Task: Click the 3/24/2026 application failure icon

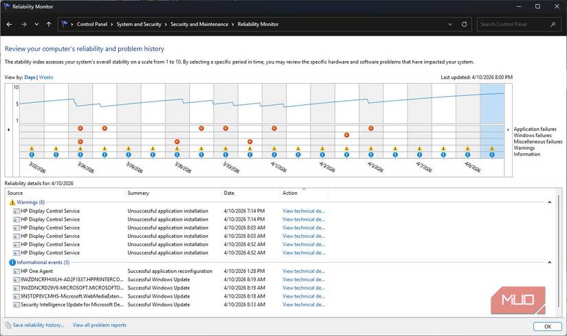Action: pos(80,128)
